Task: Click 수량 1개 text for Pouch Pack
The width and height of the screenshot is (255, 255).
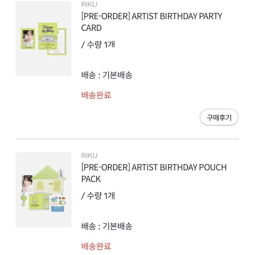Action: point(98,196)
